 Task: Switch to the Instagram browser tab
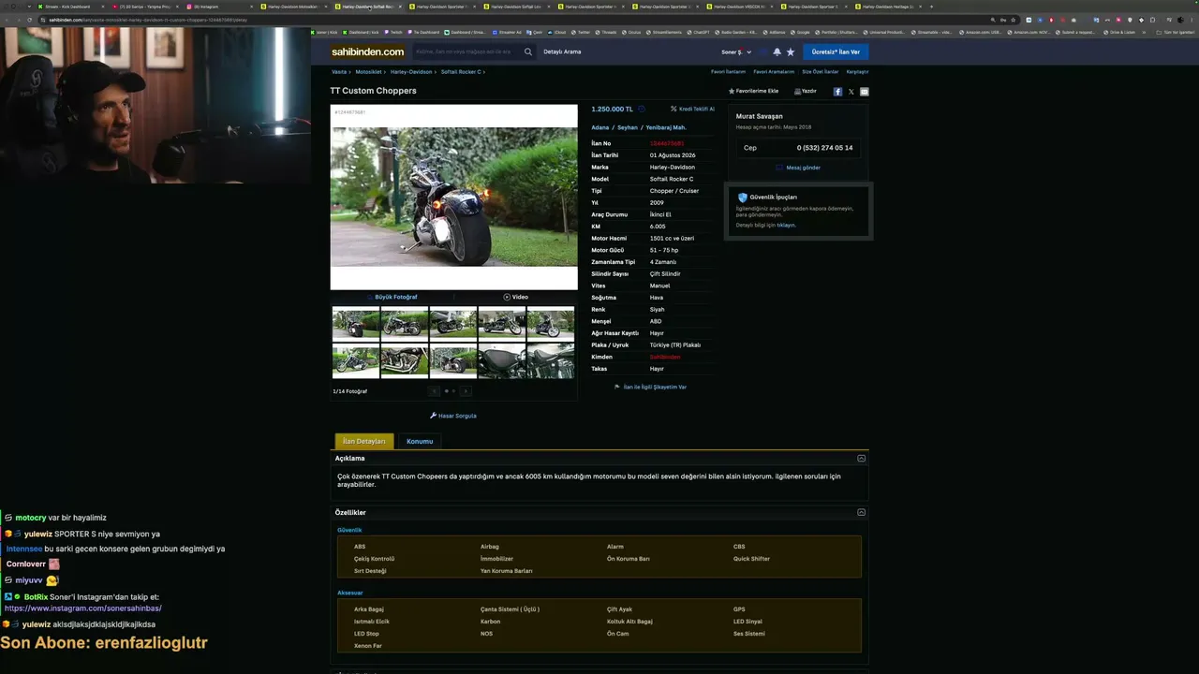(x=217, y=7)
